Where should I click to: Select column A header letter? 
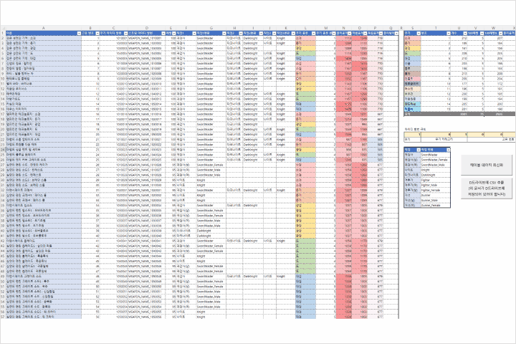(x=44, y=29)
